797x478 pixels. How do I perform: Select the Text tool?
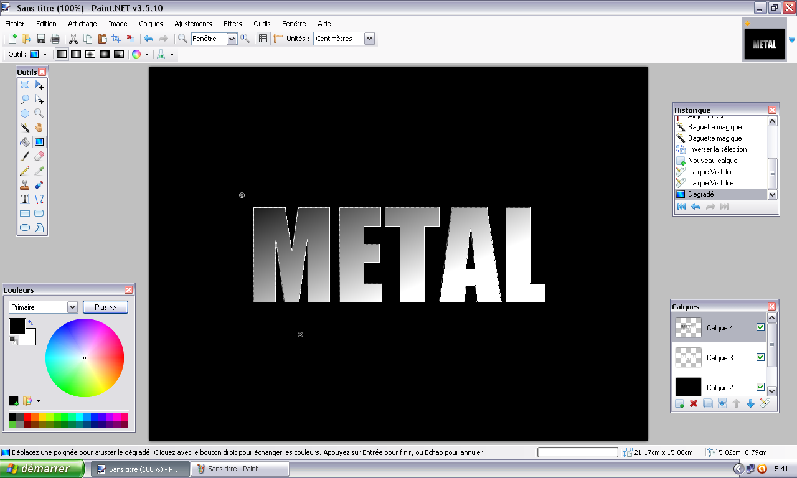25,199
